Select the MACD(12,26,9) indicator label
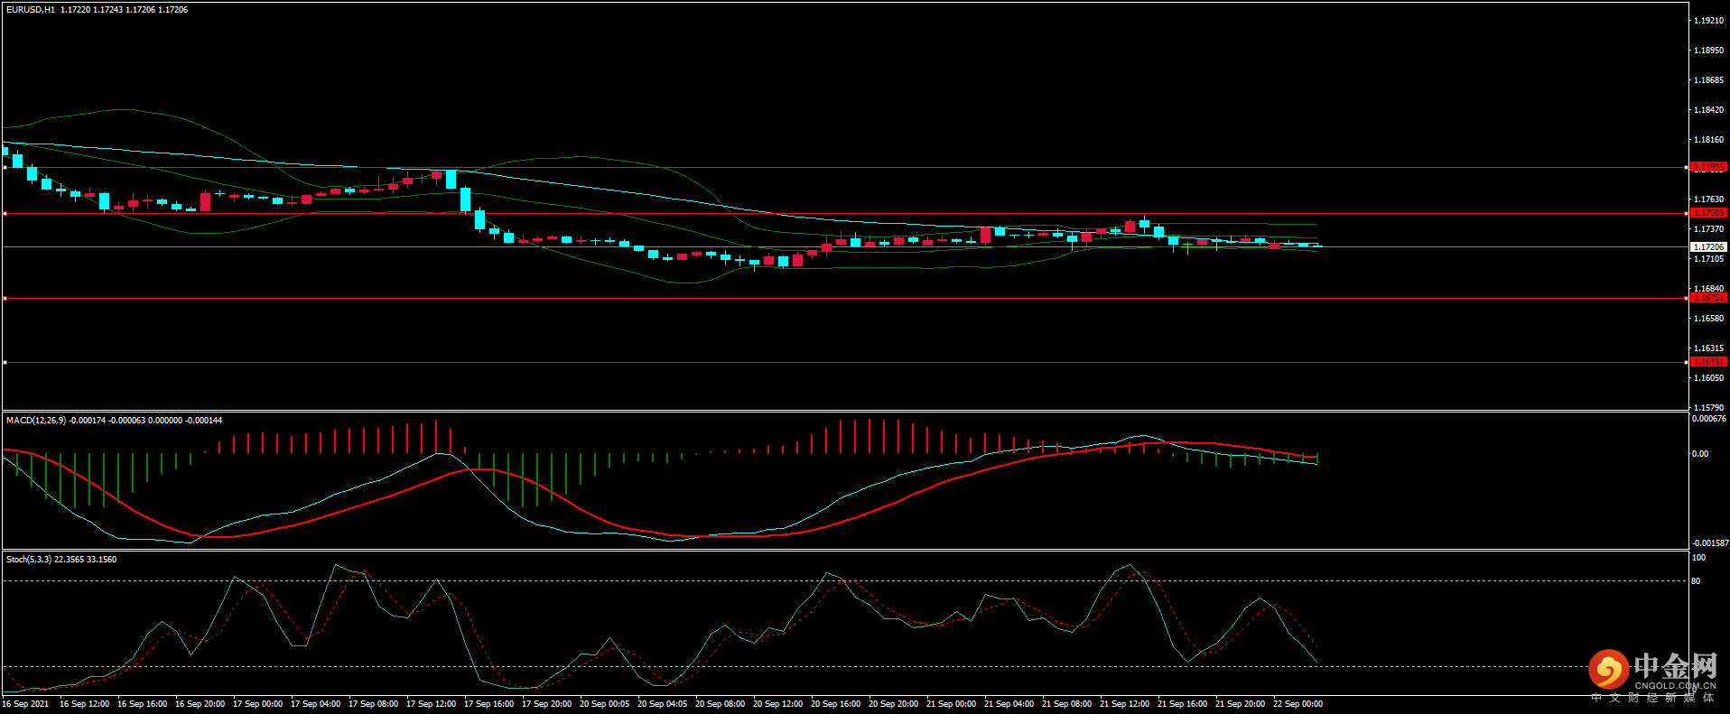This screenshot has height=714, width=1730. pos(36,421)
